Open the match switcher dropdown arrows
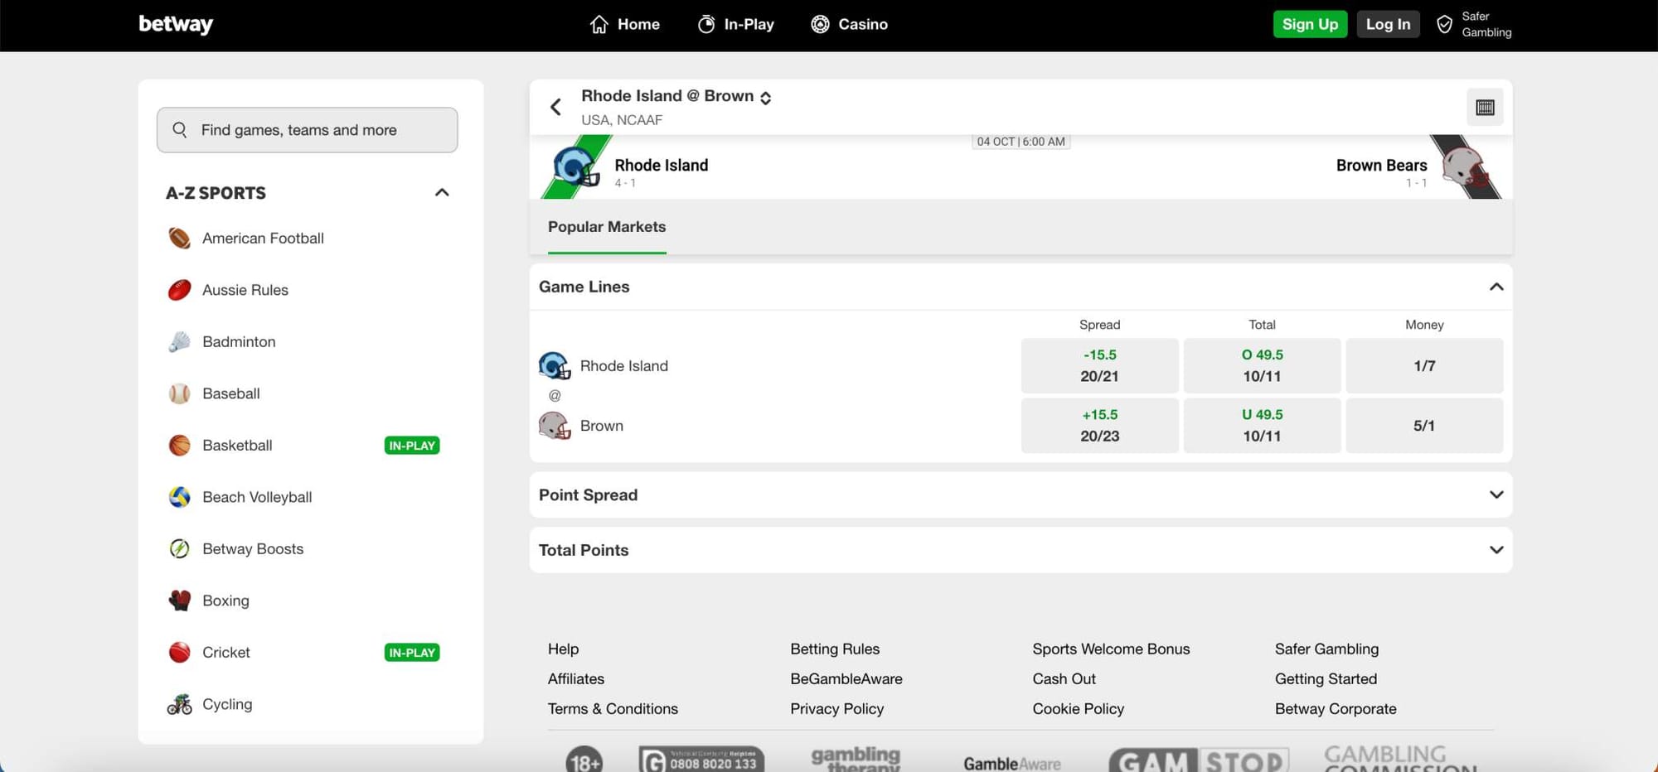The width and height of the screenshot is (1658, 772). tap(765, 98)
